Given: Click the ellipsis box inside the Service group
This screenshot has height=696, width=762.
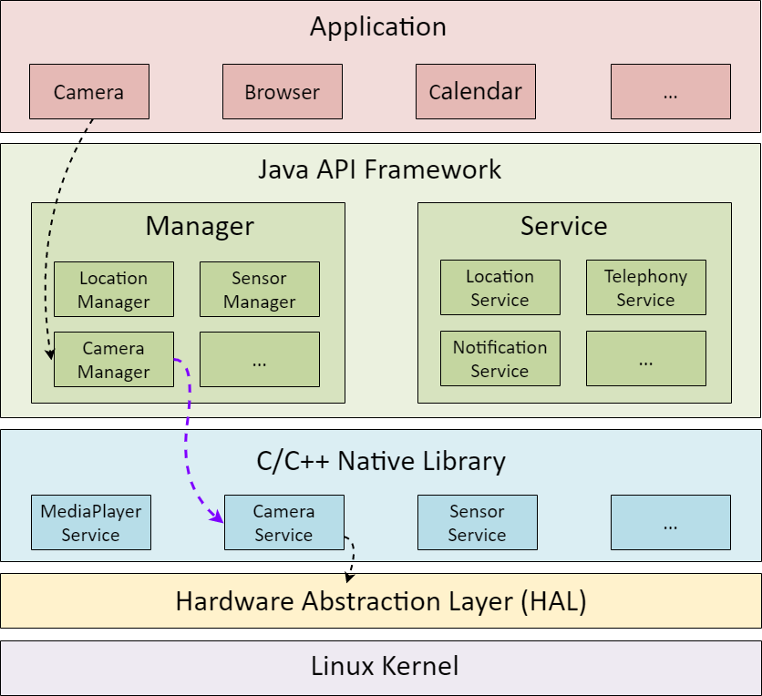Looking at the screenshot, I should click(646, 358).
